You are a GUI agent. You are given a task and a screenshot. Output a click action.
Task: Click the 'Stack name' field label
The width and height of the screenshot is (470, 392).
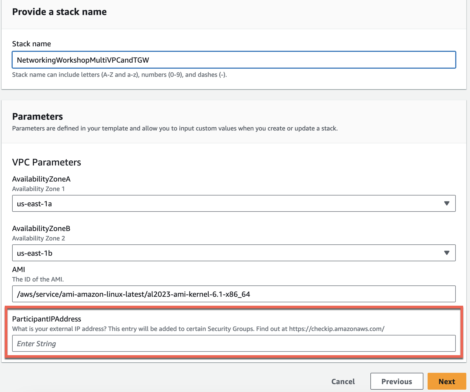pos(32,44)
